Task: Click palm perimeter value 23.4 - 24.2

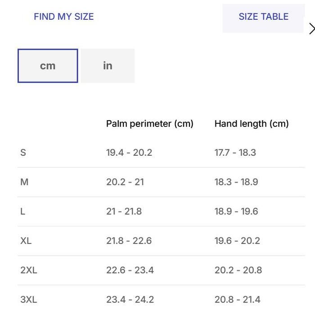Action: tap(130, 299)
